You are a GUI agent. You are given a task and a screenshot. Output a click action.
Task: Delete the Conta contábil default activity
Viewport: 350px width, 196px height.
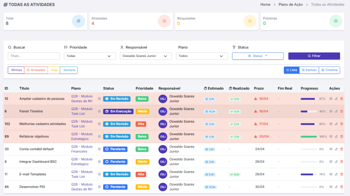[x=341, y=149]
